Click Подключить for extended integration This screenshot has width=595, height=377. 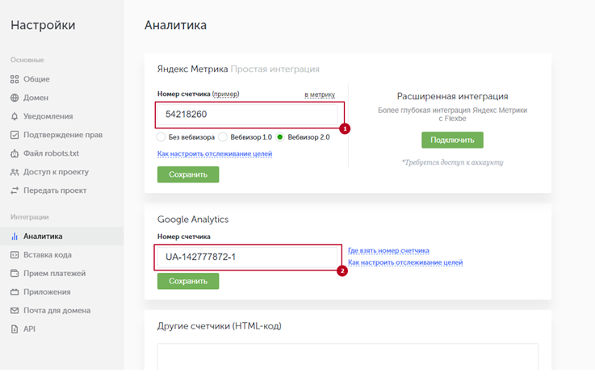click(x=452, y=140)
